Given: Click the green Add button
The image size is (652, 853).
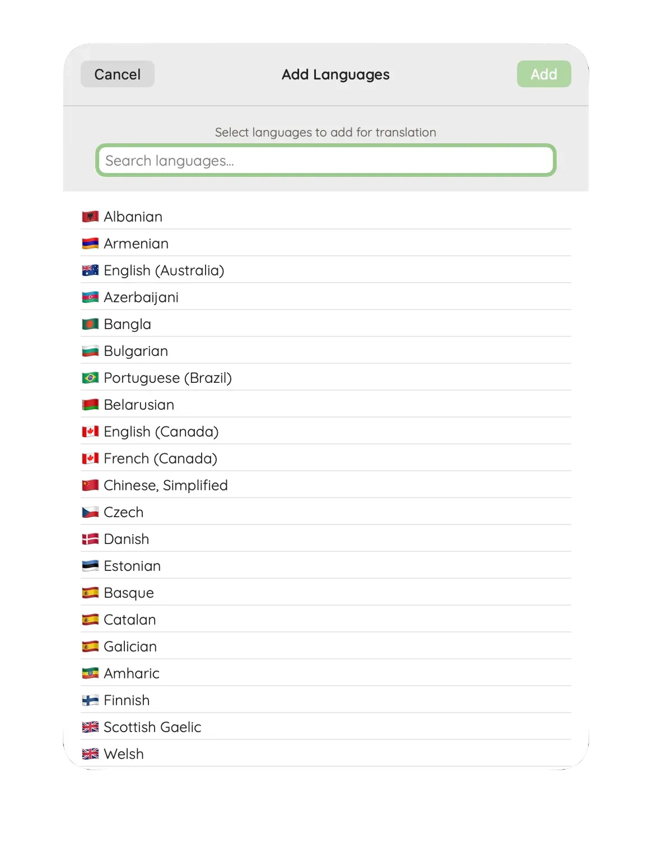Looking at the screenshot, I should (544, 74).
